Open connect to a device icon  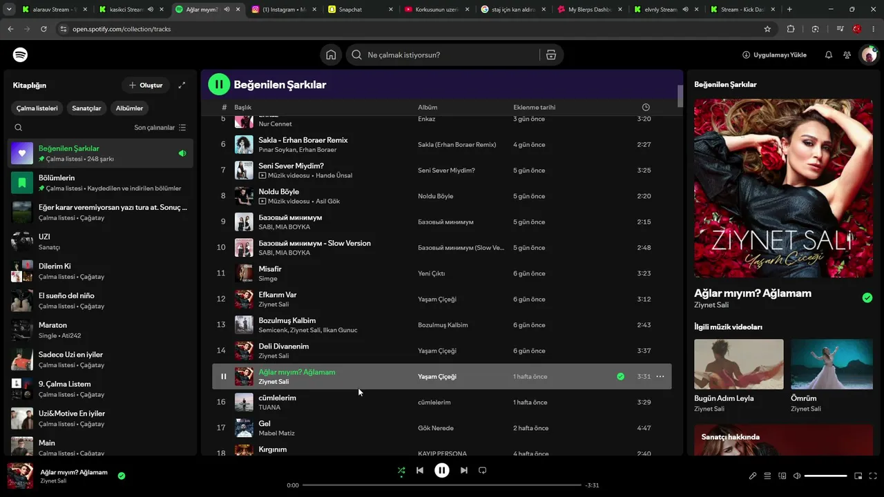point(782,476)
